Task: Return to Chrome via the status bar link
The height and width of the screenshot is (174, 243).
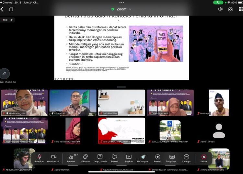Action: 6,2
